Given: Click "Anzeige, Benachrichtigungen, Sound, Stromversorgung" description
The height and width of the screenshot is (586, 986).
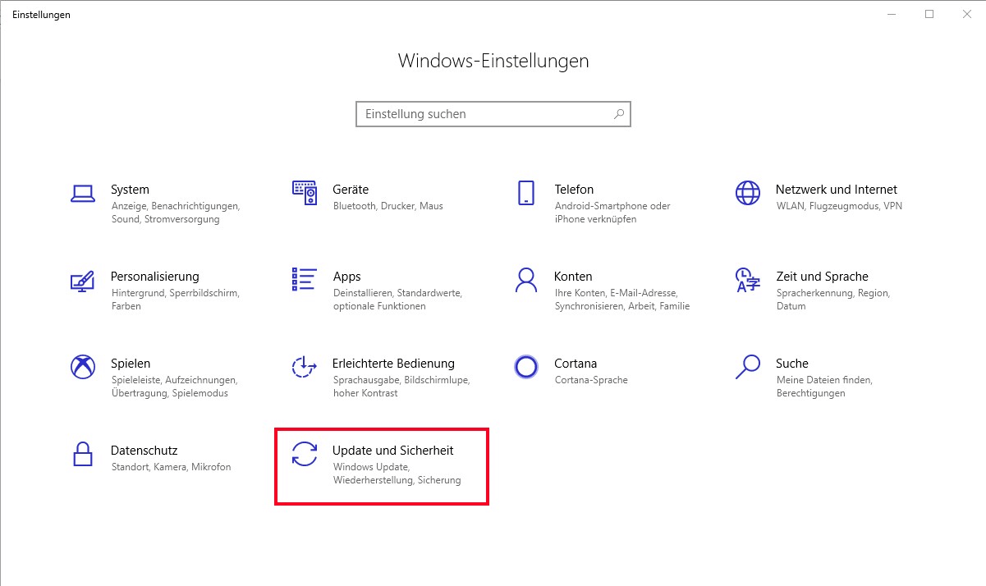Looking at the screenshot, I should 175,213.
